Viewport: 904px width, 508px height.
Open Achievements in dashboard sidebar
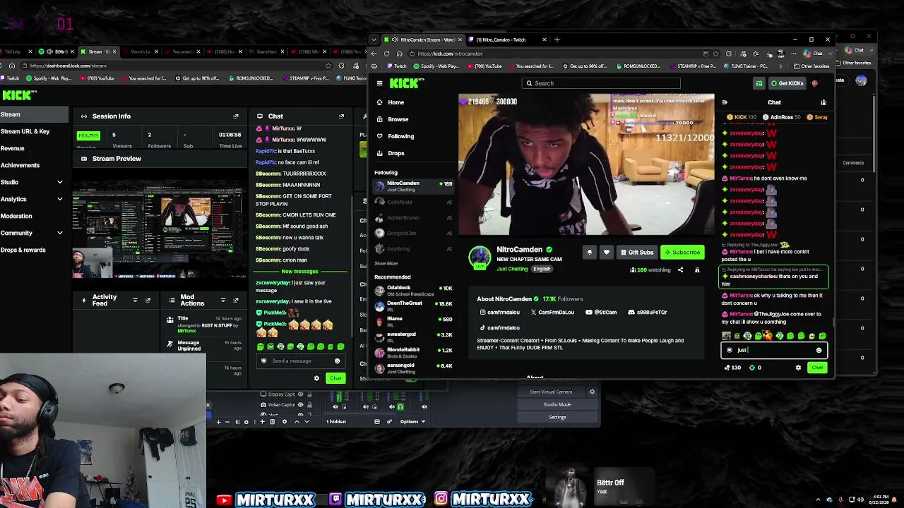click(x=20, y=165)
